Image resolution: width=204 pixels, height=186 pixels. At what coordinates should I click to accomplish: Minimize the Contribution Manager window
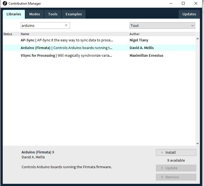coord(171,3)
